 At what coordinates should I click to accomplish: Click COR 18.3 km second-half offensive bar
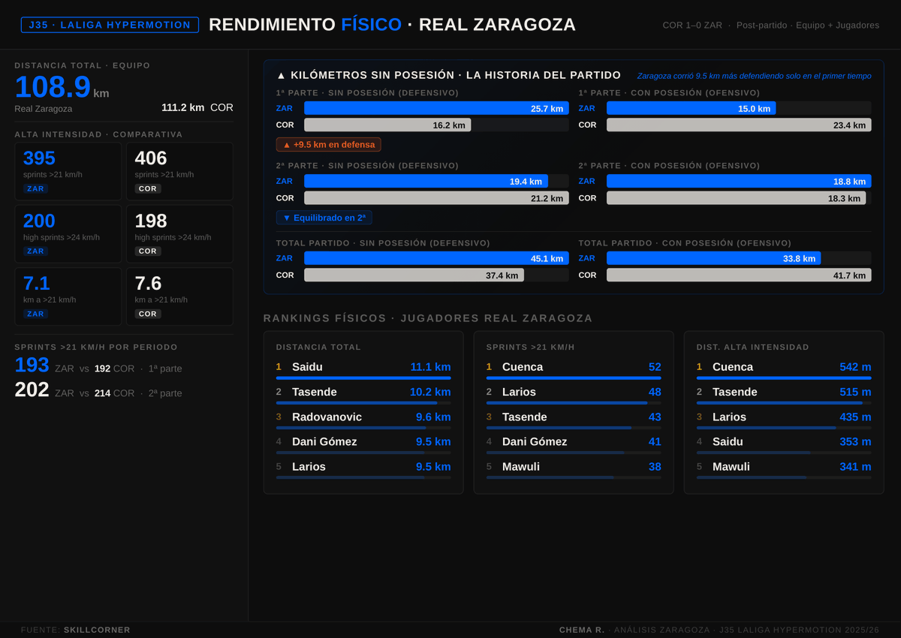pyautogui.click(x=736, y=198)
